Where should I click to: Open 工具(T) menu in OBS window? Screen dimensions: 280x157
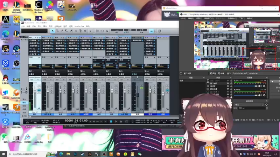coord(242,18)
